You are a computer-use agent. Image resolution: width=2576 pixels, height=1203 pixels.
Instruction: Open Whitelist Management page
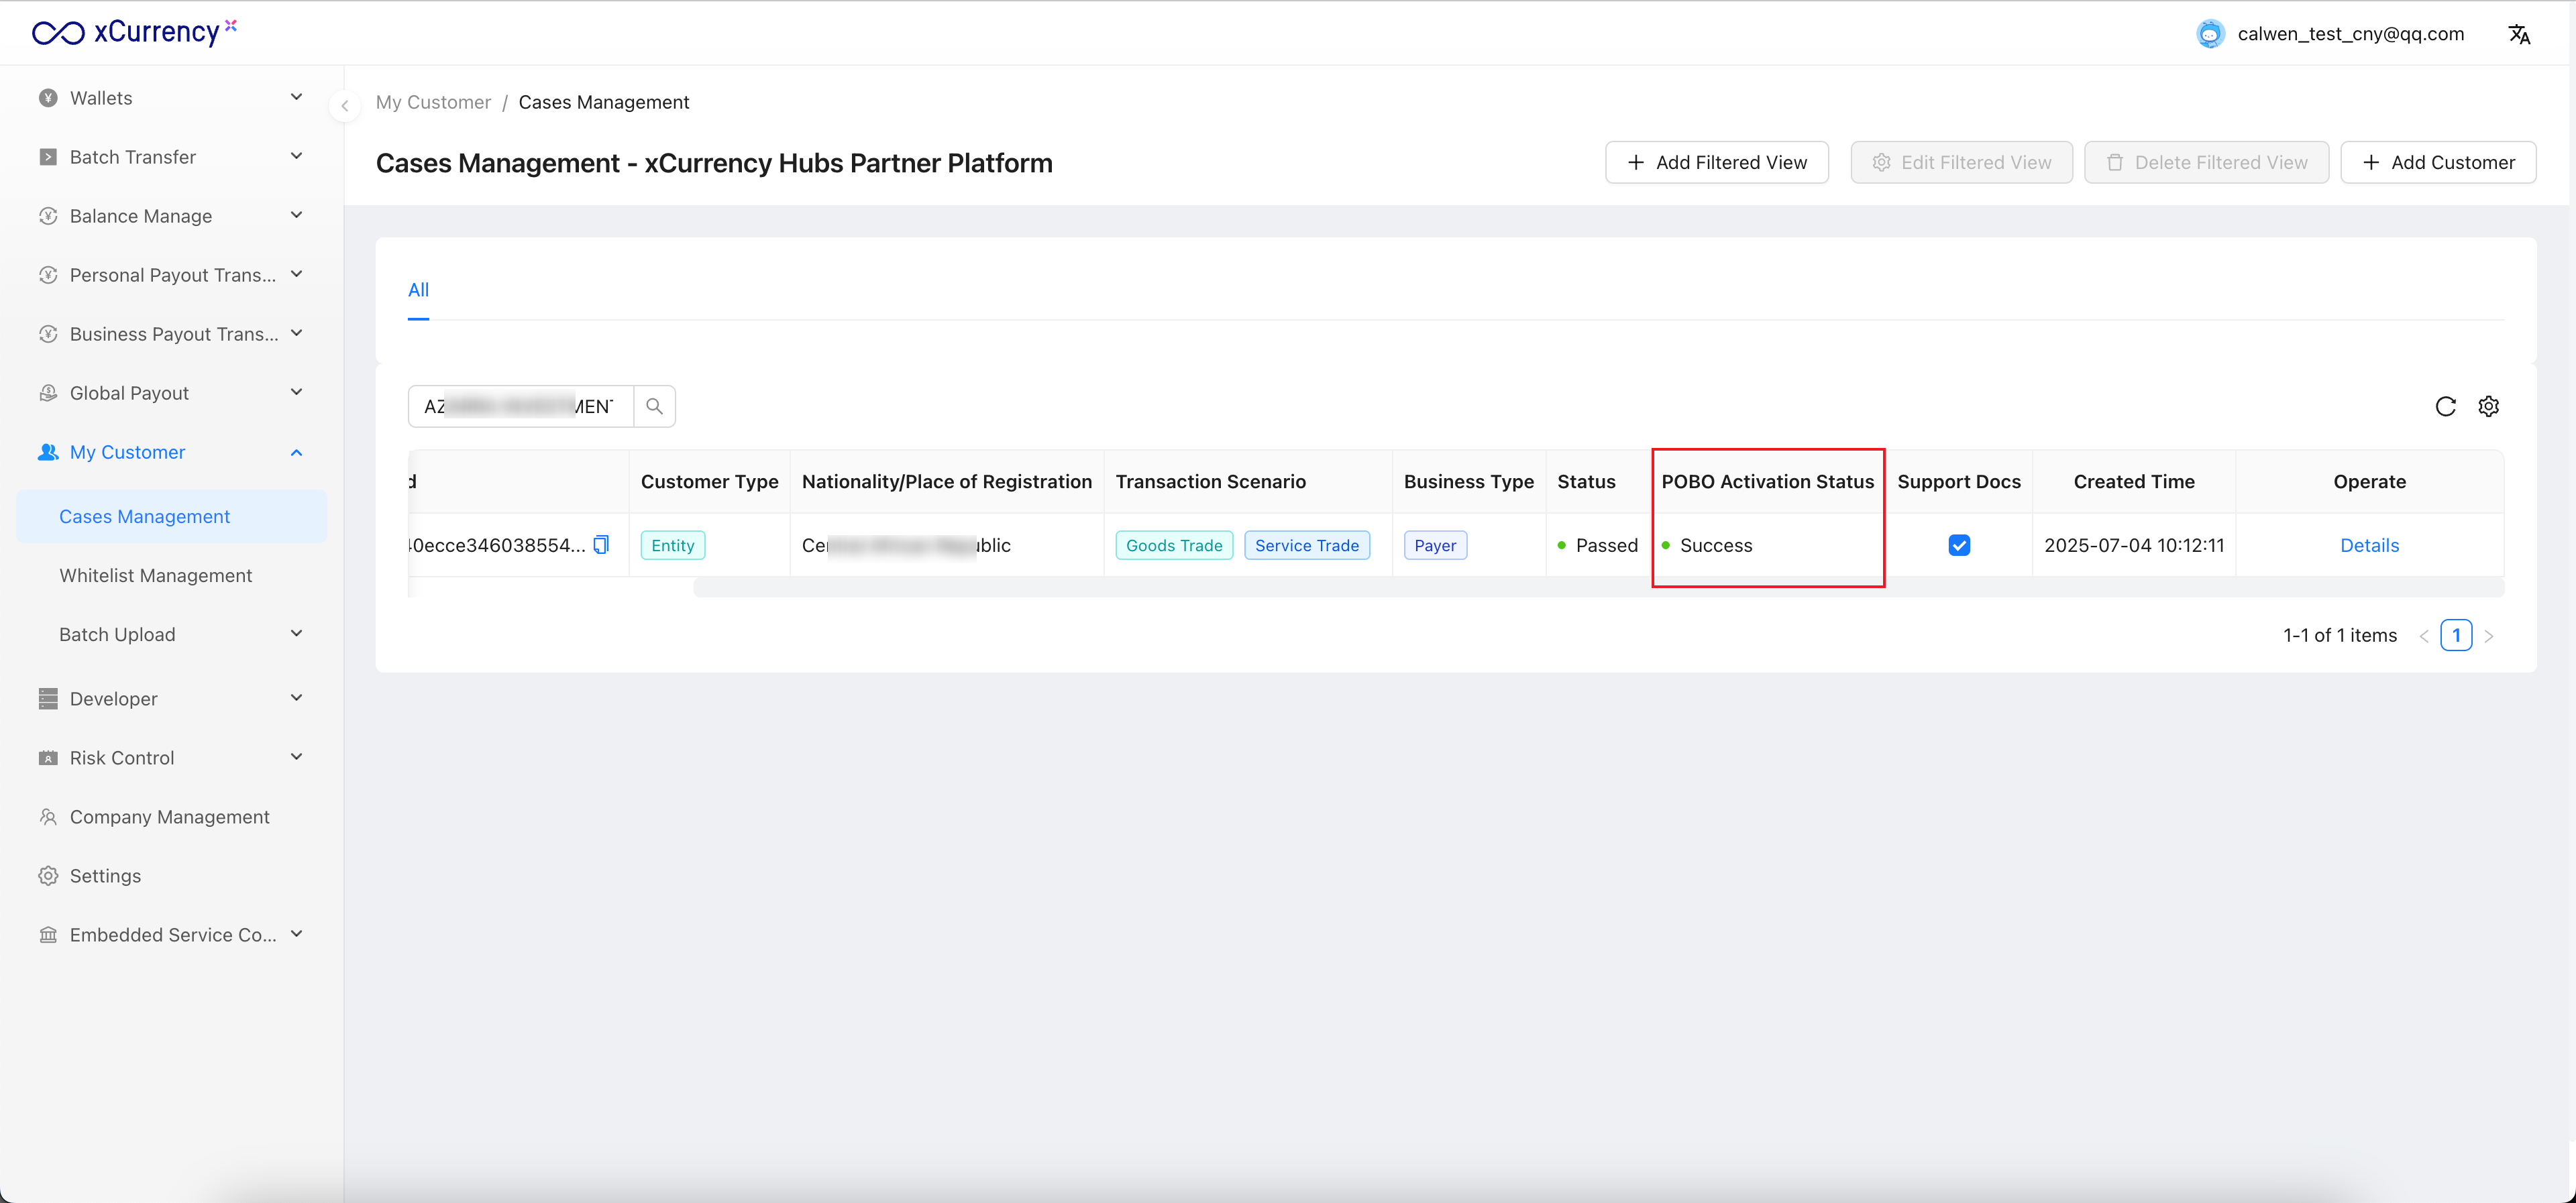(155, 575)
